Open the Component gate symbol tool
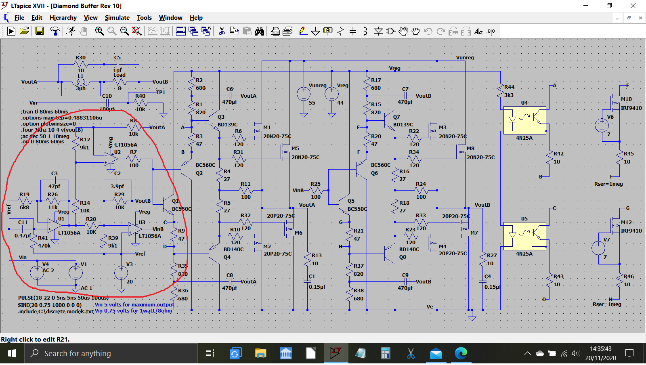 pyautogui.click(x=391, y=31)
